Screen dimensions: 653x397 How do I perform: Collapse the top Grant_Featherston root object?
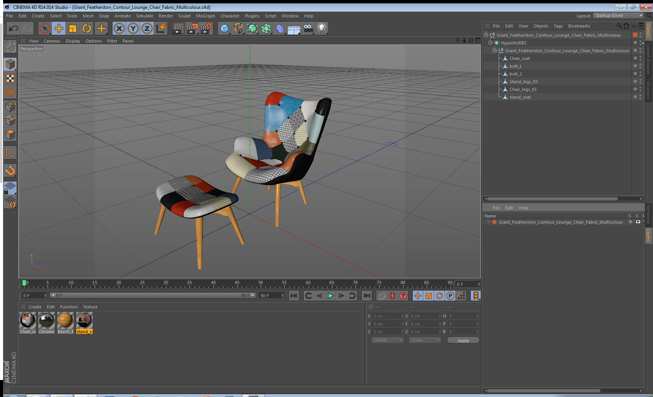coord(486,35)
